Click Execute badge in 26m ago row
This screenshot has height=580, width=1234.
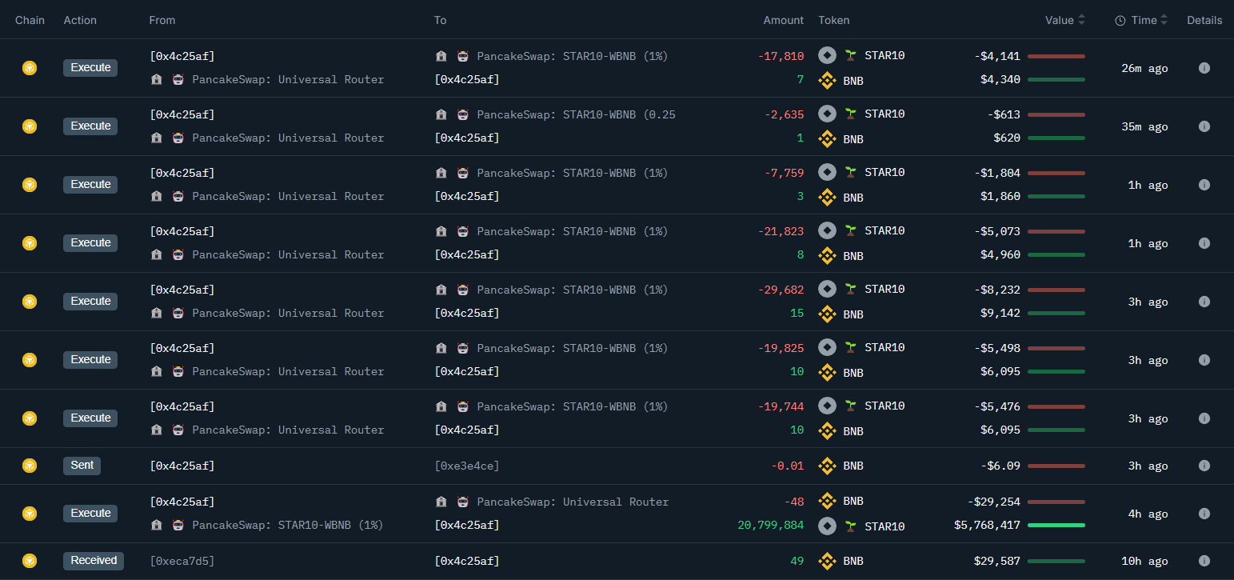point(90,68)
